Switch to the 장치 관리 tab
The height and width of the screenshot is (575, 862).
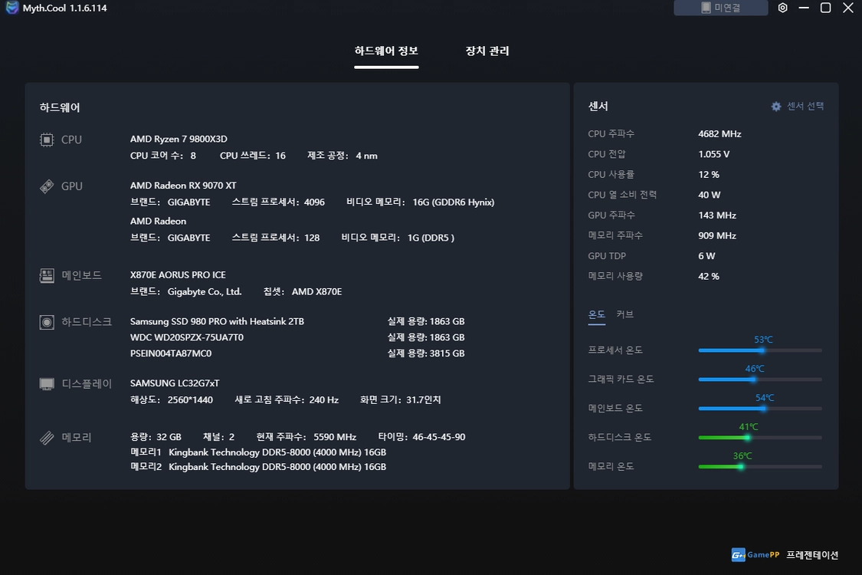(x=487, y=51)
